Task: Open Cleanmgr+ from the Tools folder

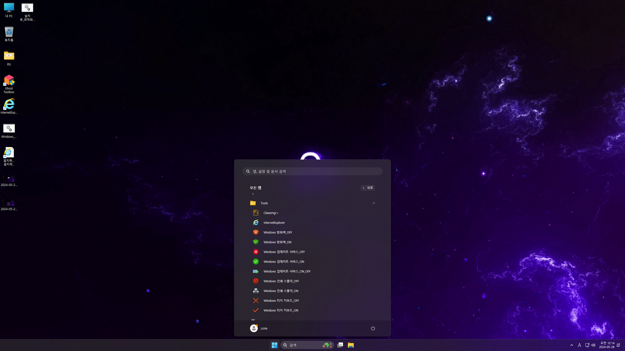Action: (x=271, y=213)
